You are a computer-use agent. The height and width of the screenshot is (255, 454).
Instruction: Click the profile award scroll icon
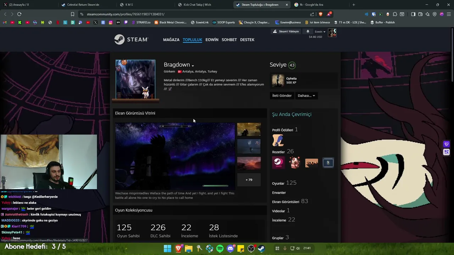278,140
